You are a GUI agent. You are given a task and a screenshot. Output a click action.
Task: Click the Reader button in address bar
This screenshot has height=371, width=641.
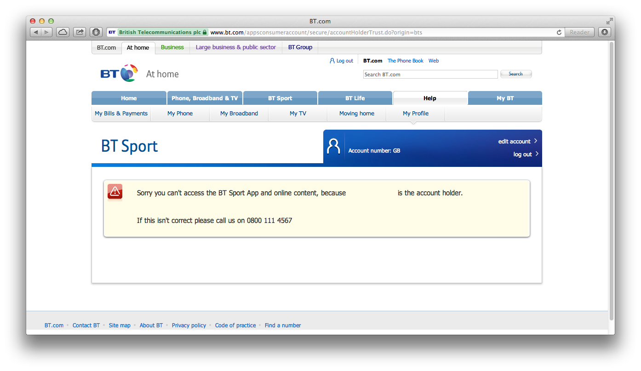[x=579, y=33]
